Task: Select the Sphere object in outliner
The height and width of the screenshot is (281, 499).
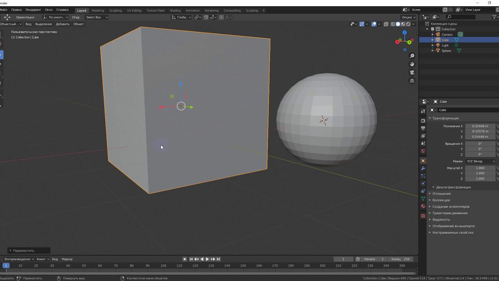Action: click(x=446, y=51)
